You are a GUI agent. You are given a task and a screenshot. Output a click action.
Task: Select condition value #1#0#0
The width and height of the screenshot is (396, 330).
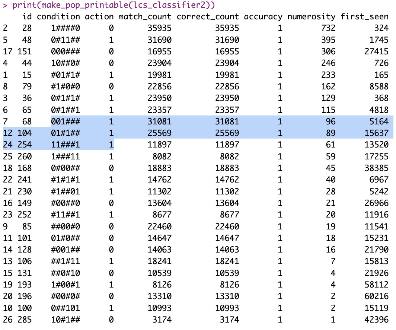[66, 86]
